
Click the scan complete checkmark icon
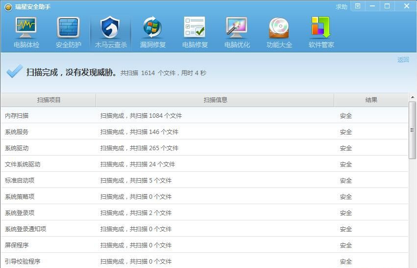tap(14, 71)
